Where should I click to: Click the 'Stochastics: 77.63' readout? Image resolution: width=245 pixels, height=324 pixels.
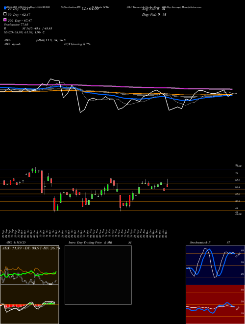pos(16,25)
